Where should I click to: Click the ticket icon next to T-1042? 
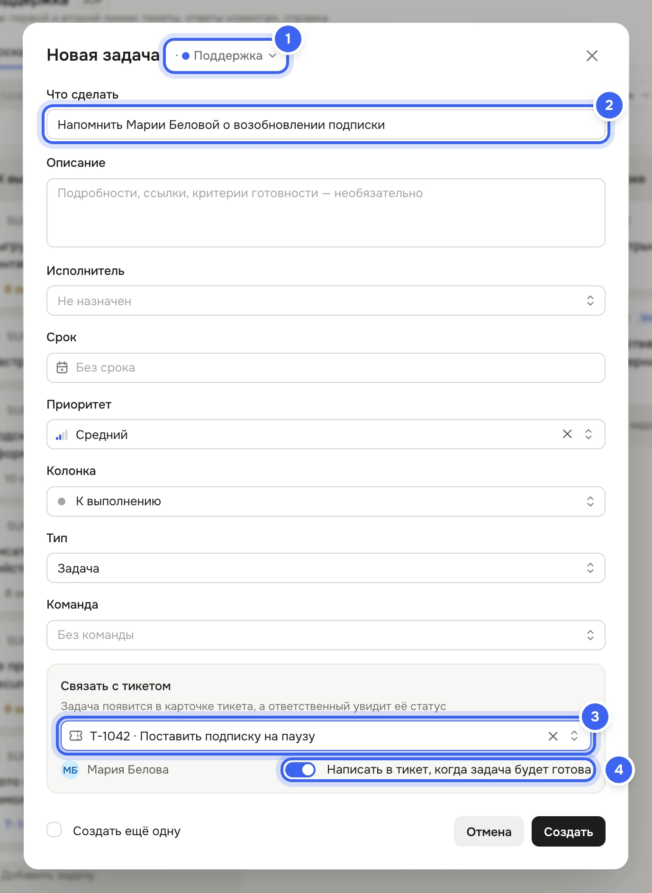(x=76, y=736)
